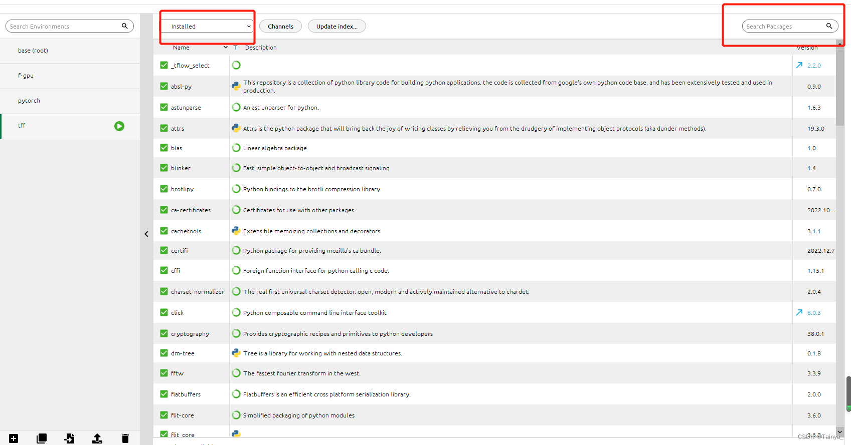Click the upgrade arrow for click package

point(799,312)
